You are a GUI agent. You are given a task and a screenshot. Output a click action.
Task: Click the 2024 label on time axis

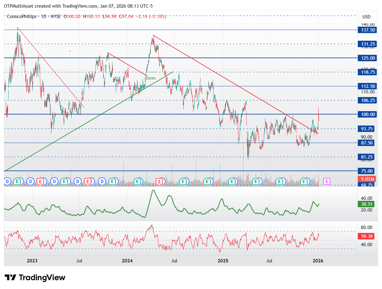click(x=127, y=261)
